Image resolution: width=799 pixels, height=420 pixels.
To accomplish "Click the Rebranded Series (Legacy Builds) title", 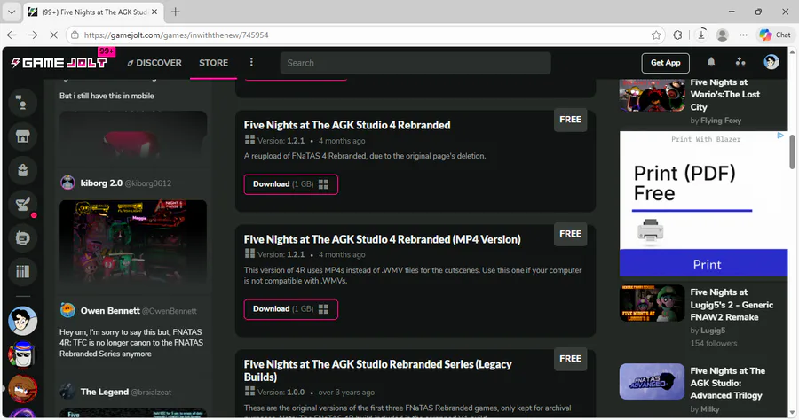I will (377, 370).
